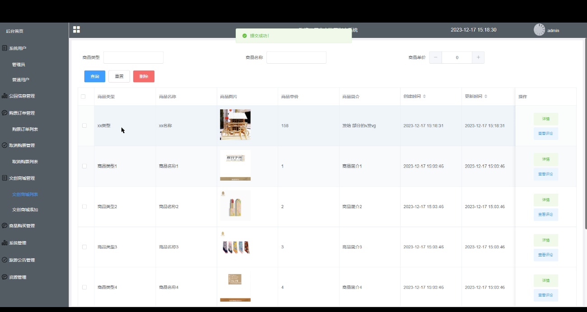Open 详情 for 商品类型2 row
Image resolution: width=587 pixels, height=312 pixels.
coord(546,200)
